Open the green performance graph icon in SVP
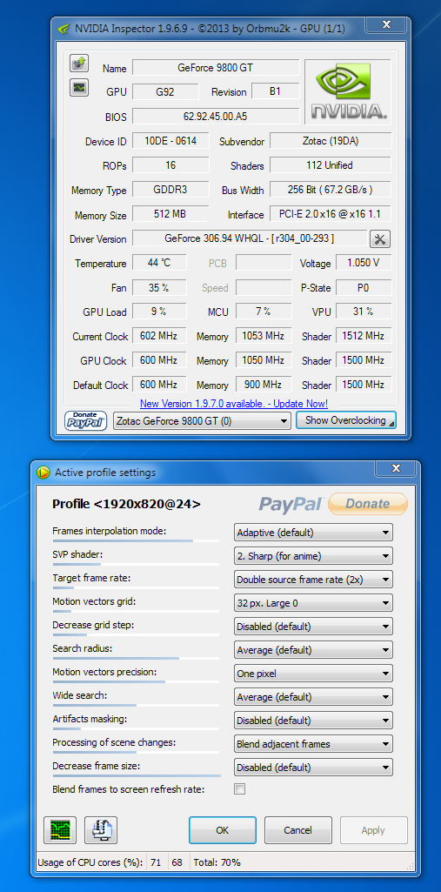 (60, 830)
